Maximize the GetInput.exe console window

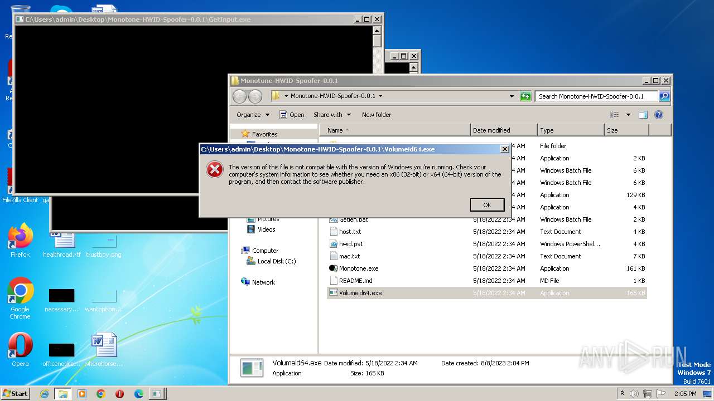(x=367, y=19)
